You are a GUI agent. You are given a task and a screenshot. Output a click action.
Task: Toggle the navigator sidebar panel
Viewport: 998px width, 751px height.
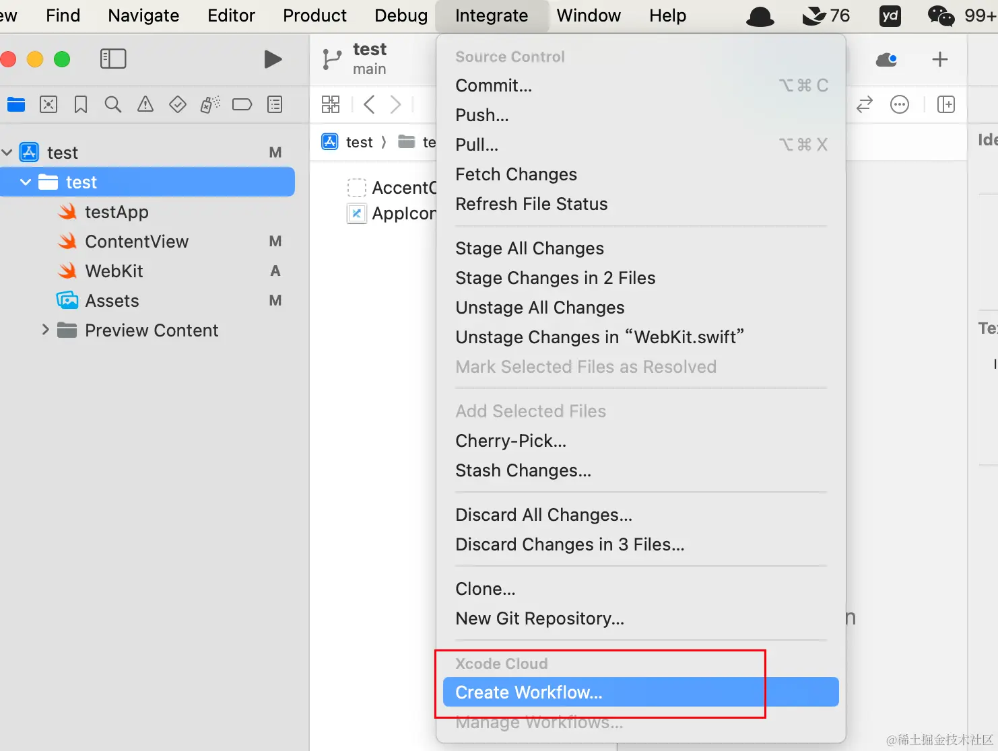pyautogui.click(x=113, y=59)
